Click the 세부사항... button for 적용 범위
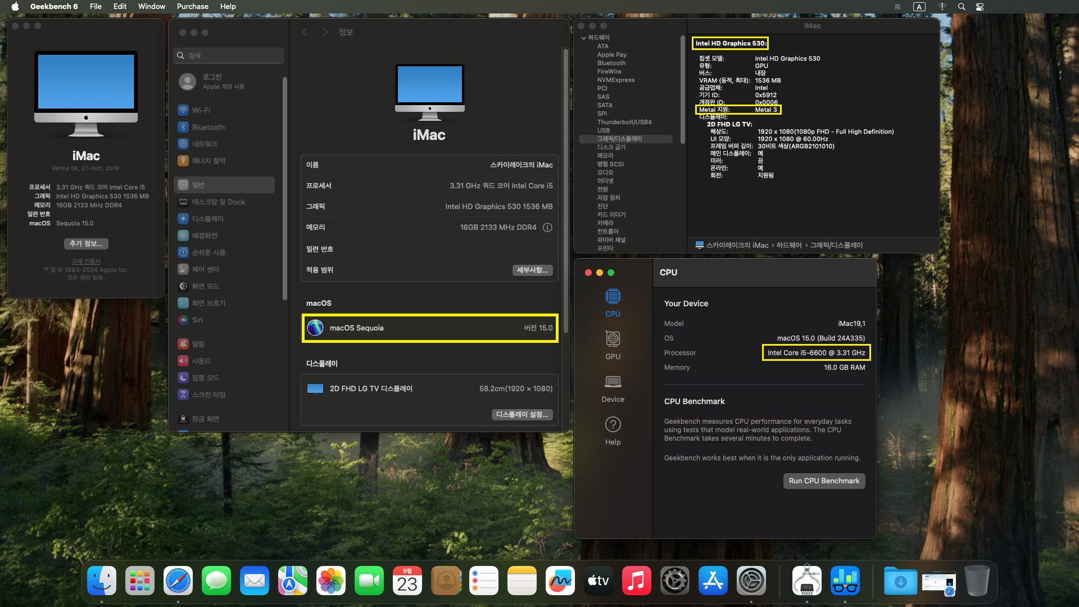 click(533, 270)
